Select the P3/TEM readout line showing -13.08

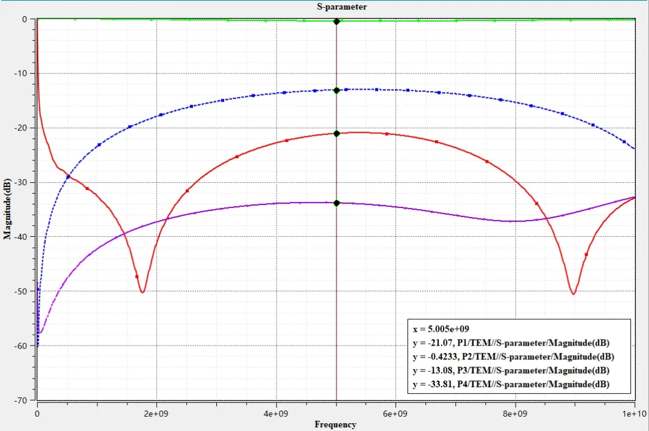click(x=511, y=370)
